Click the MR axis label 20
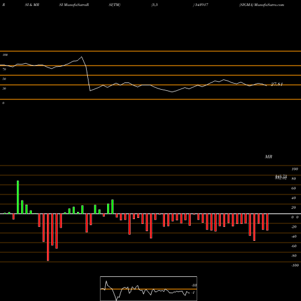 [293, 208]
